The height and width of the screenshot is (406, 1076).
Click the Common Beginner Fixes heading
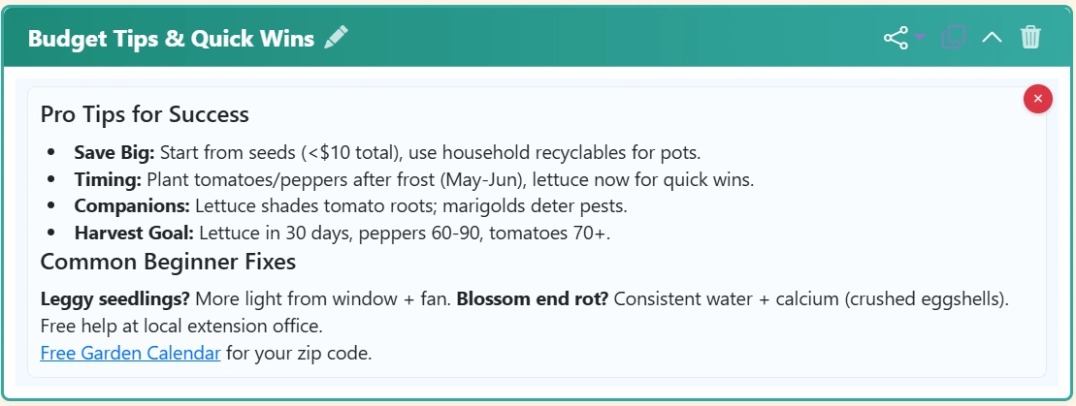pos(168,262)
